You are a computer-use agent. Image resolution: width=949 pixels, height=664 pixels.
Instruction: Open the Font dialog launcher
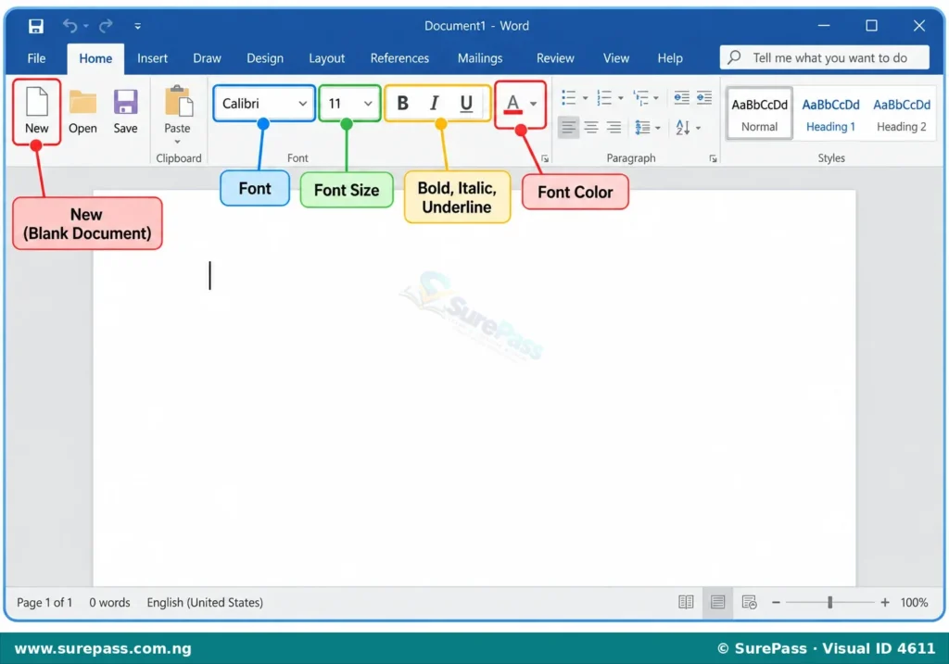[545, 158]
